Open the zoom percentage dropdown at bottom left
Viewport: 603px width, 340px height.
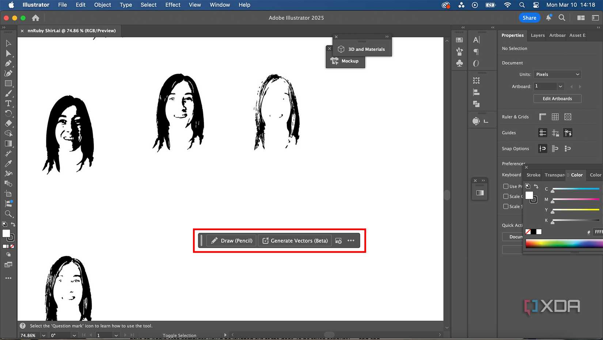coord(43,335)
